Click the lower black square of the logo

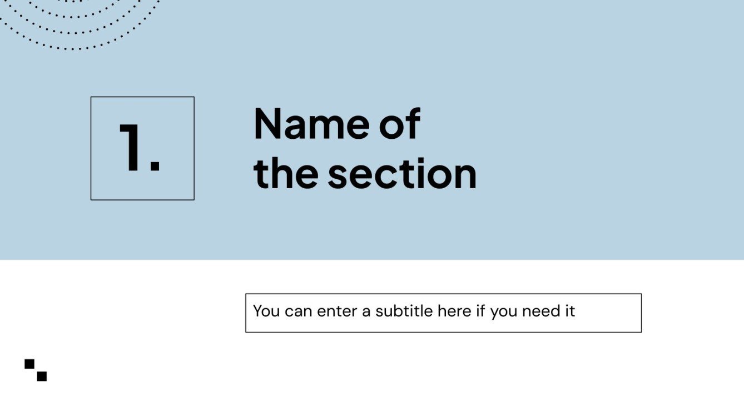coord(42,376)
